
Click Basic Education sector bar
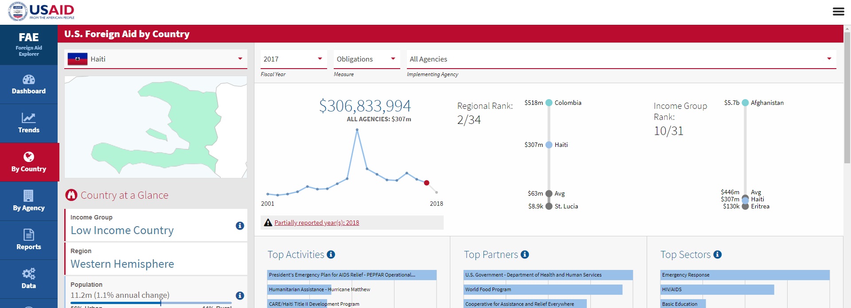[683, 304]
